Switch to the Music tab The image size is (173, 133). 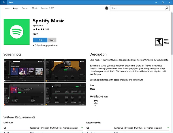[x=35, y=8]
